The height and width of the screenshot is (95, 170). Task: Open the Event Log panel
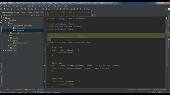tap(131, 90)
